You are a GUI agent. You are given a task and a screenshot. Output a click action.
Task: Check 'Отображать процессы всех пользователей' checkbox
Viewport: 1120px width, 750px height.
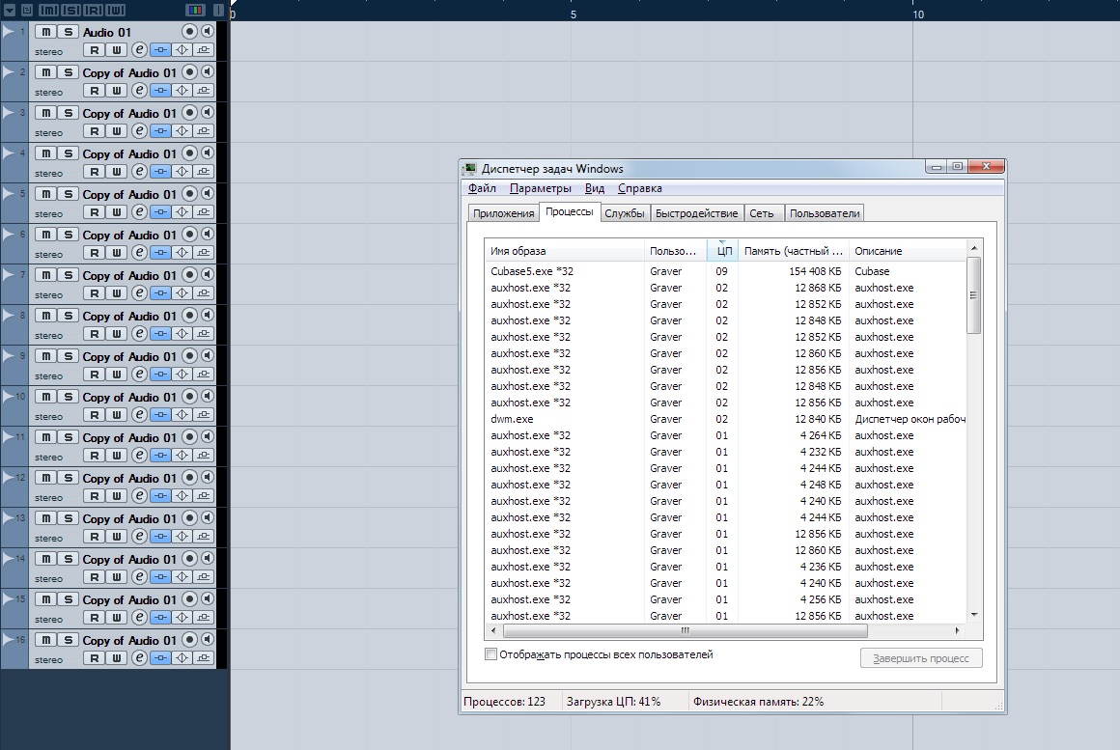click(x=490, y=654)
